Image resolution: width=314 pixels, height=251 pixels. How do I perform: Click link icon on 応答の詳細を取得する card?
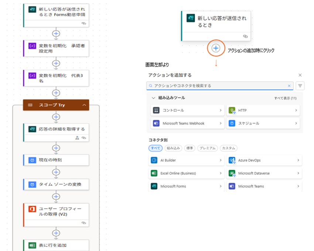tap(84, 138)
